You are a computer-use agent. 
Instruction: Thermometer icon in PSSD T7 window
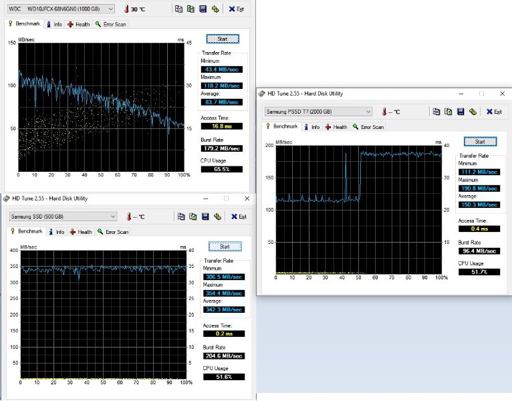384,112
